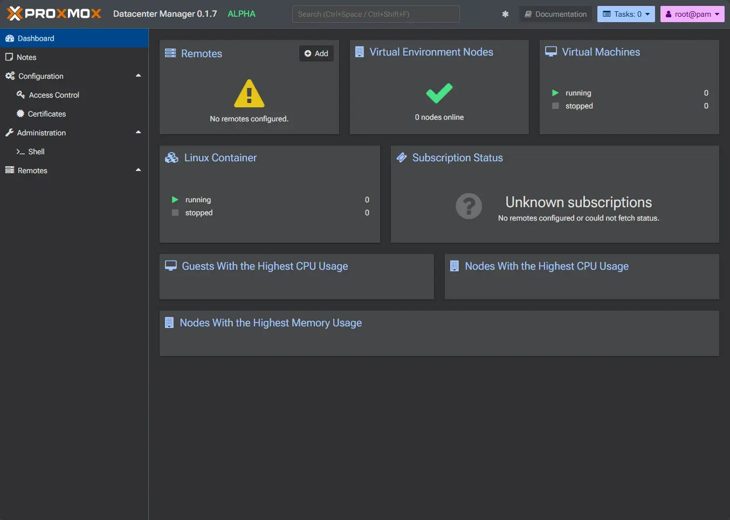Open the Documentation
Viewport: 730px width, 520px height.
[555, 14]
